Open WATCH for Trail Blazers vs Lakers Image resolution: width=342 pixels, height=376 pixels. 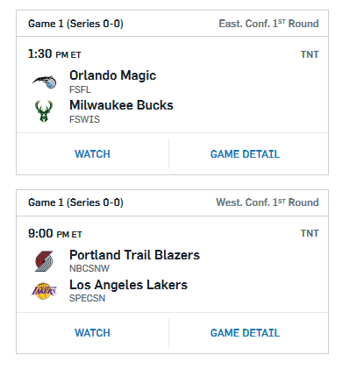pos(92,333)
